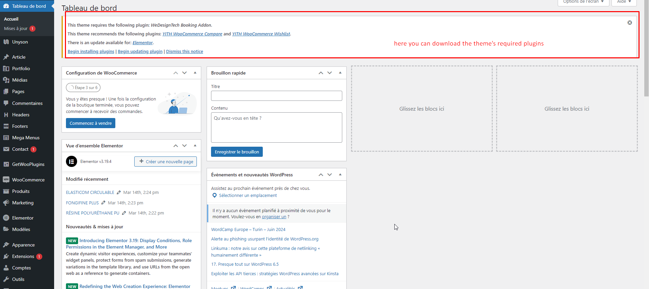The width and height of the screenshot is (649, 289).
Task: Open Mises à jour submenu item
Action: click(x=16, y=29)
